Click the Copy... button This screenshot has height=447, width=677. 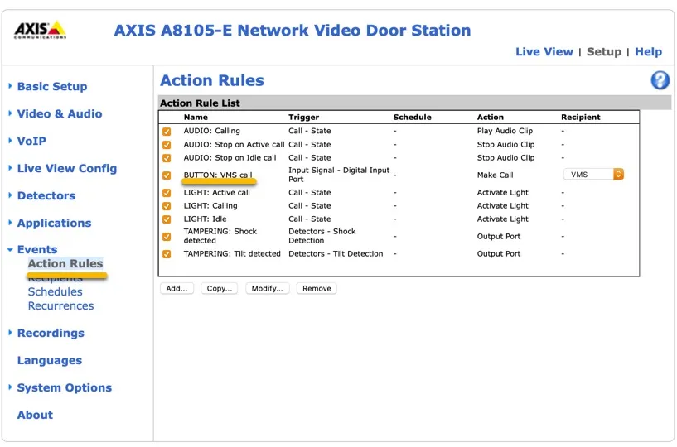coord(220,289)
